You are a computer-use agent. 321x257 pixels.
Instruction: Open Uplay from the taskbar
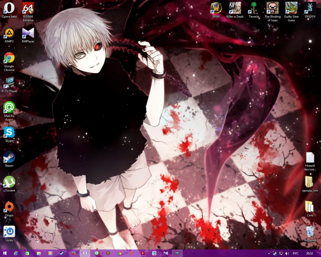tap(154, 253)
